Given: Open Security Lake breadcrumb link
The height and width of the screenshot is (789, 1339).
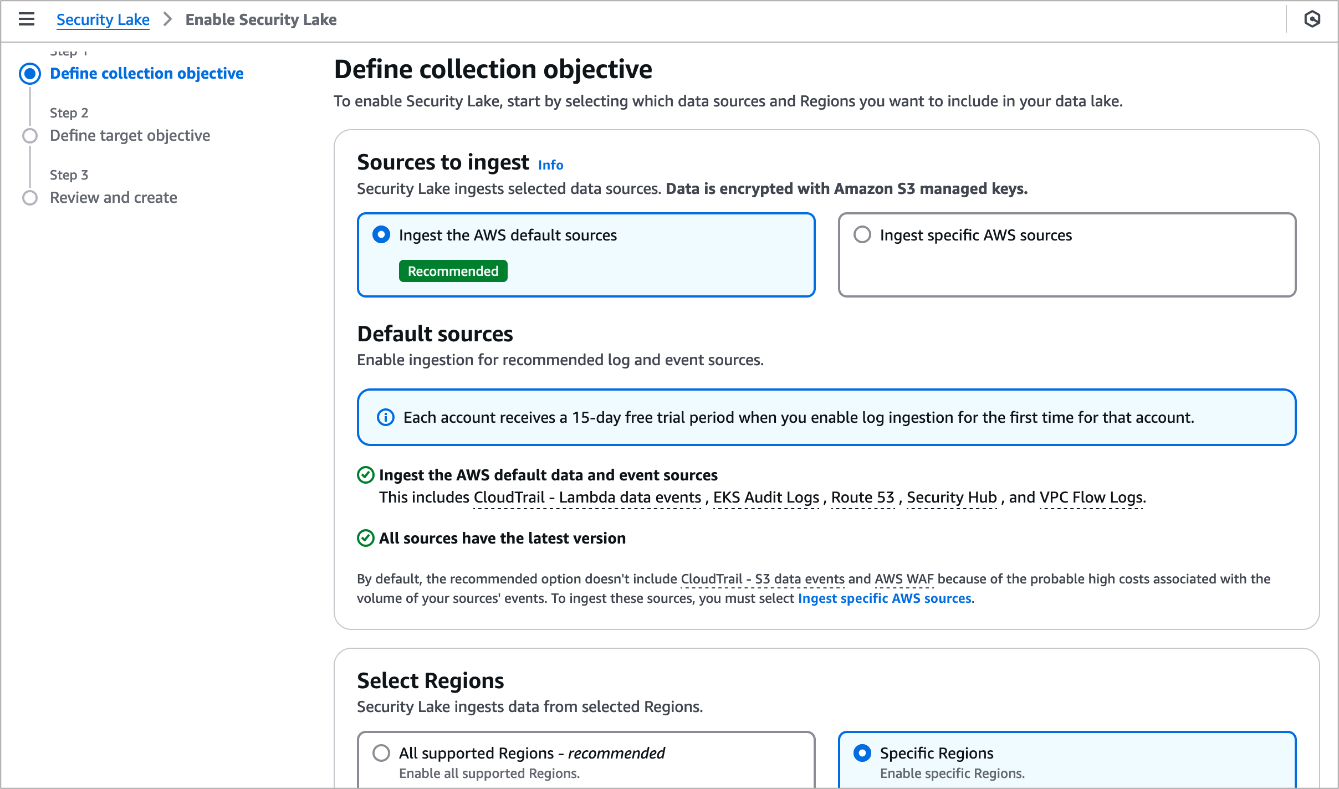Looking at the screenshot, I should pyautogui.click(x=103, y=19).
